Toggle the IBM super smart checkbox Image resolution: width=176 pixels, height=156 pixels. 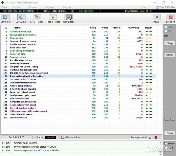[x=150, y=137]
